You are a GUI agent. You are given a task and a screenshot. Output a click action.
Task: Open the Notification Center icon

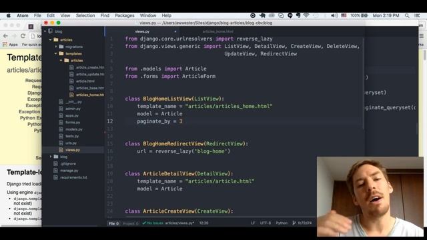point(417,16)
